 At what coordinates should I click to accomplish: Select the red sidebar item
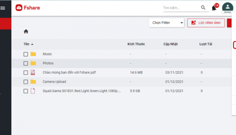tap(6, 24)
